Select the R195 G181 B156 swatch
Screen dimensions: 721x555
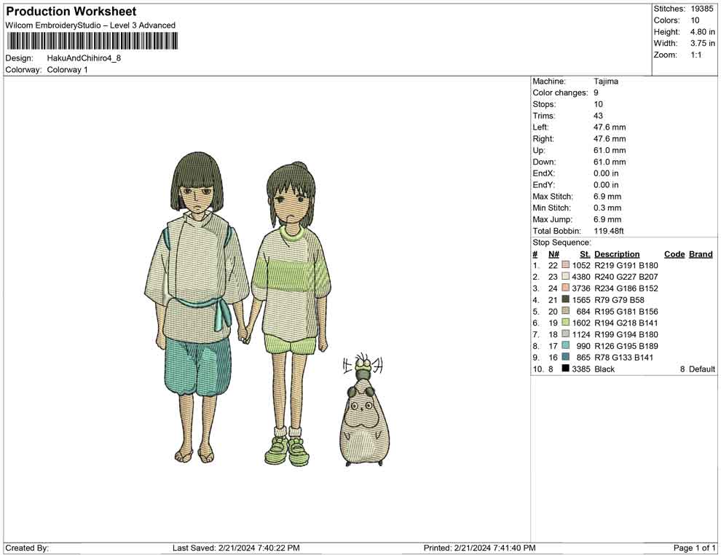pos(566,311)
